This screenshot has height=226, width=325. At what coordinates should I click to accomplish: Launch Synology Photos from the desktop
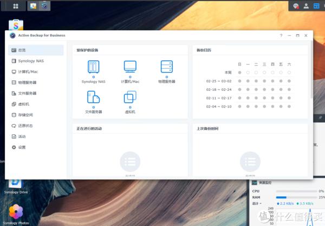pyautogui.click(x=16, y=214)
